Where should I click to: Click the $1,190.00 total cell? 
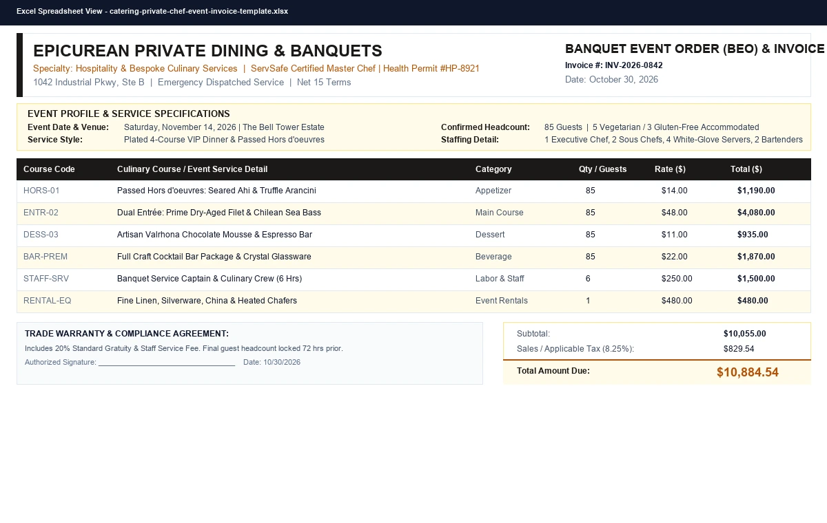coord(756,191)
